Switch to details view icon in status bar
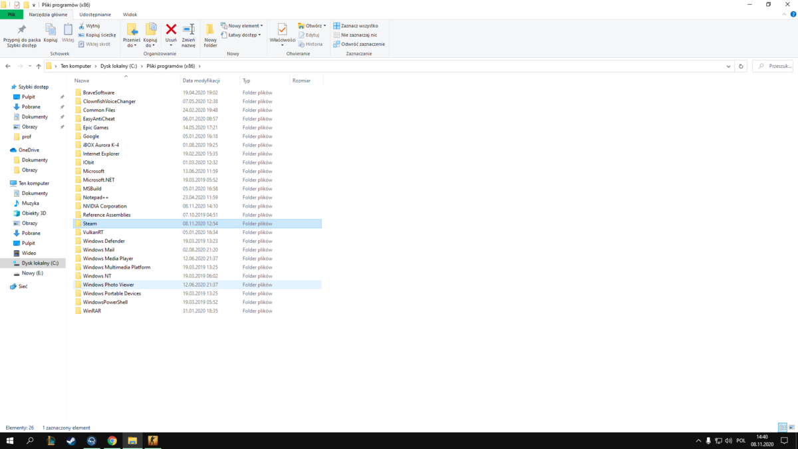 coord(783,428)
